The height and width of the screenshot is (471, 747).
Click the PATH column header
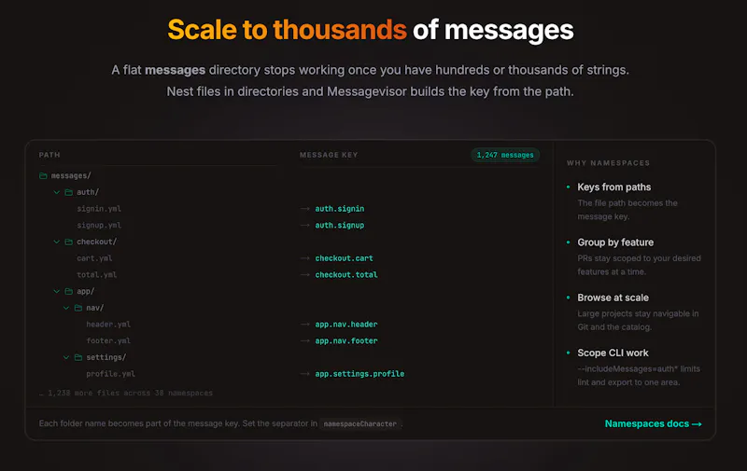(49, 155)
